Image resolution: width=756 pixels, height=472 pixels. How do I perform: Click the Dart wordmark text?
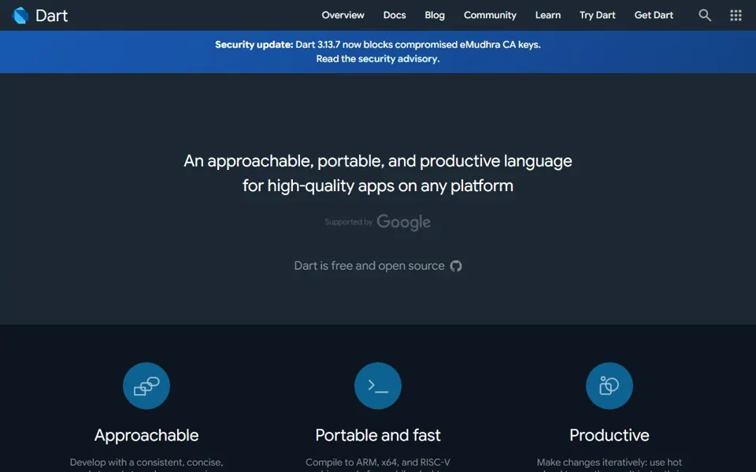click(x=52, y=16)
